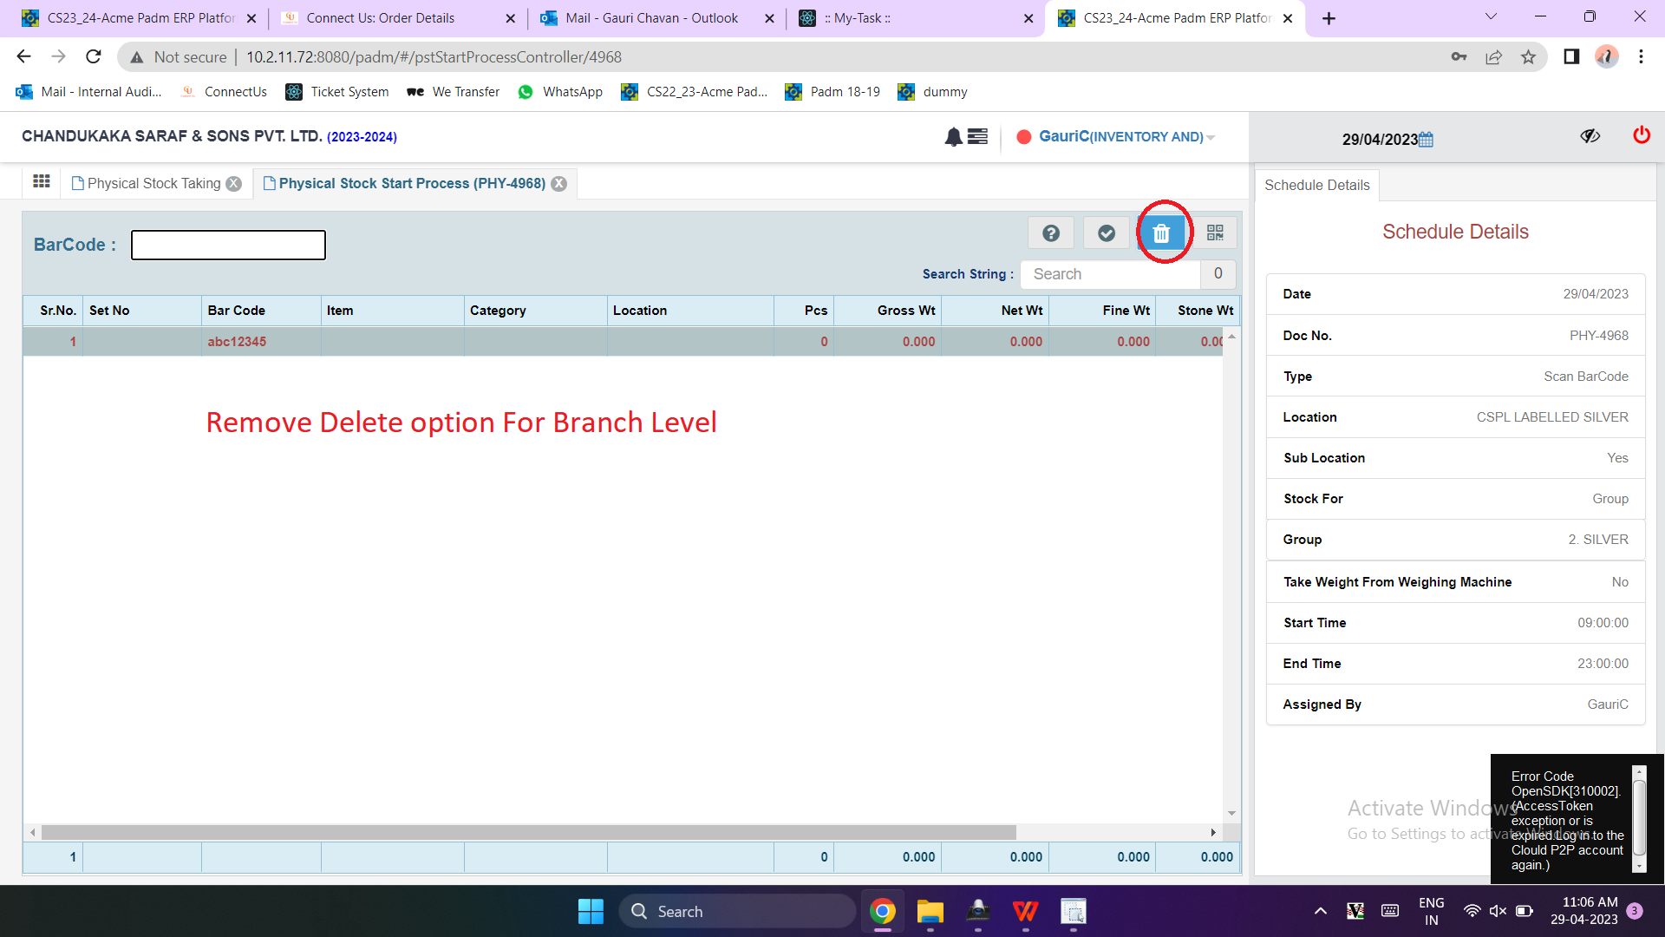Toggle the eye visibility icon in header
The width and height of the screenshot is (1665, 937).
(1590, 136)
